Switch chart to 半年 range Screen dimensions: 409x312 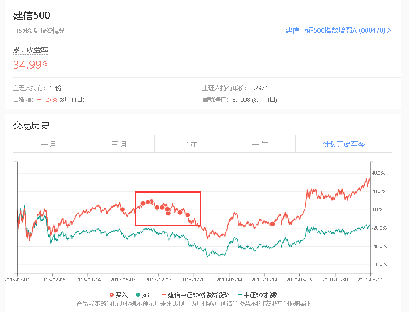189,144
